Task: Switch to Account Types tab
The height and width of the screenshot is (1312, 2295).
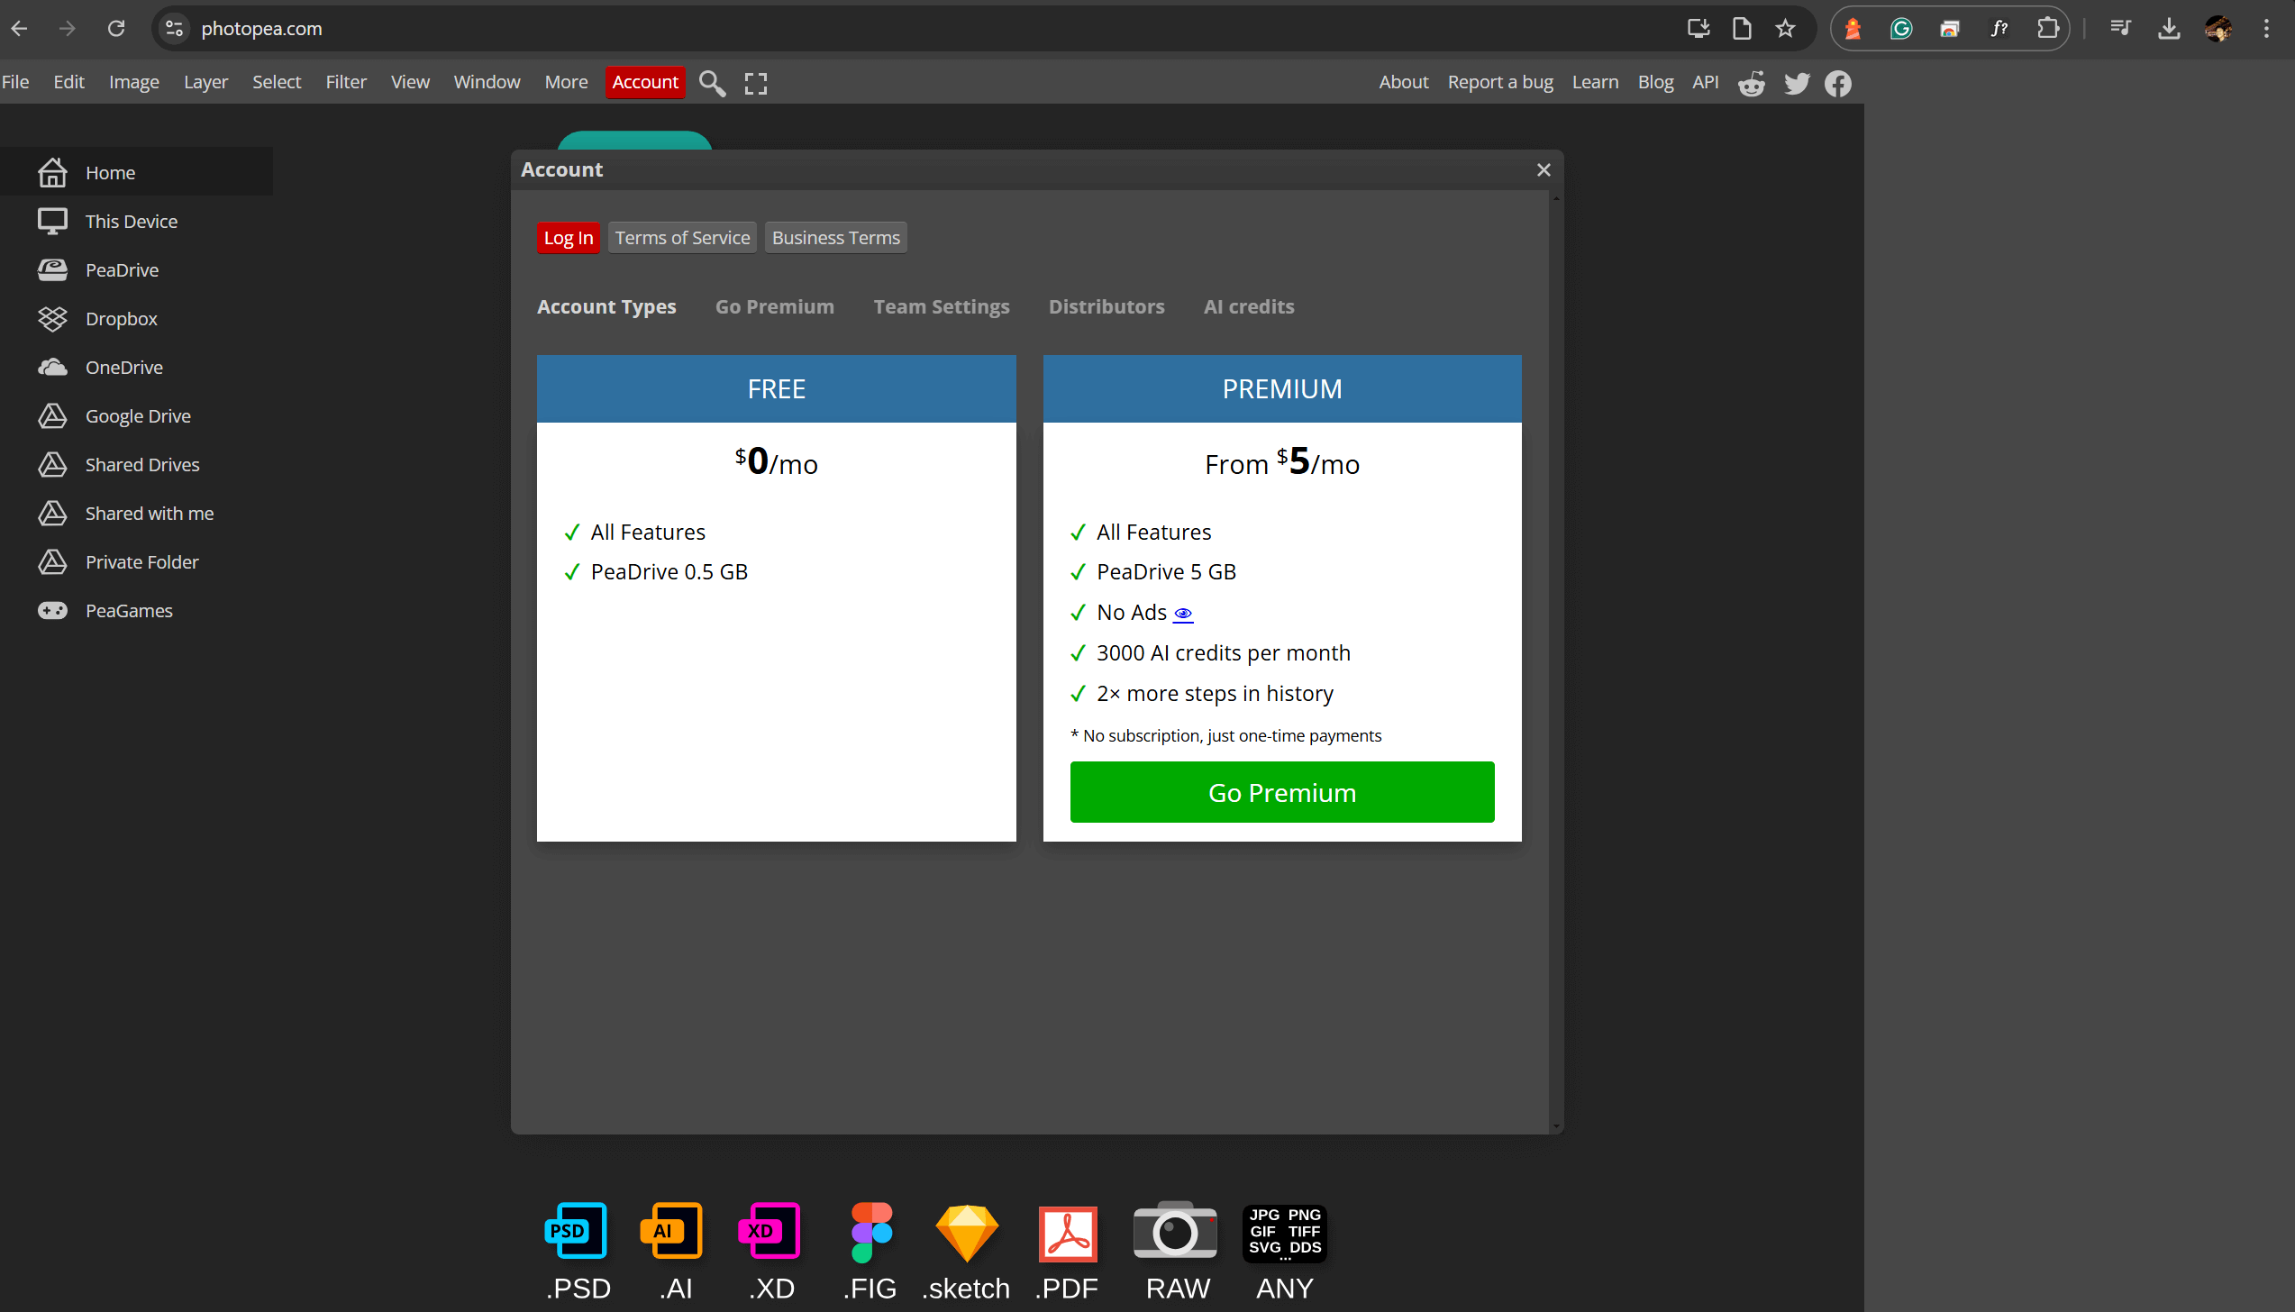Action: tap(606, 306)
